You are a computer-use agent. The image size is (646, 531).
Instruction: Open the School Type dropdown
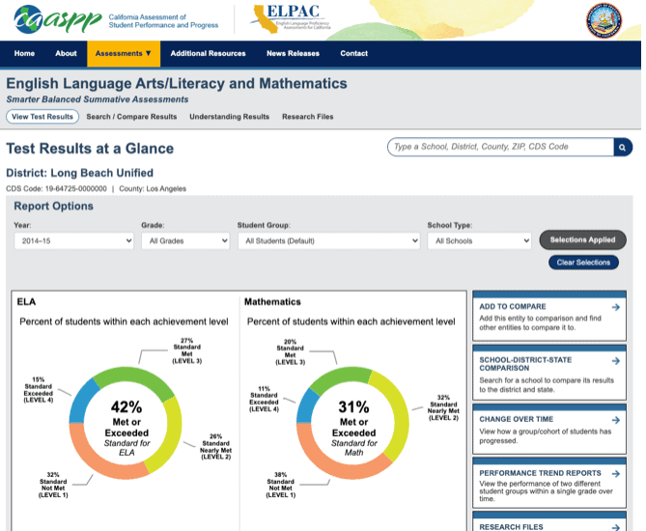tap(476, 241)
